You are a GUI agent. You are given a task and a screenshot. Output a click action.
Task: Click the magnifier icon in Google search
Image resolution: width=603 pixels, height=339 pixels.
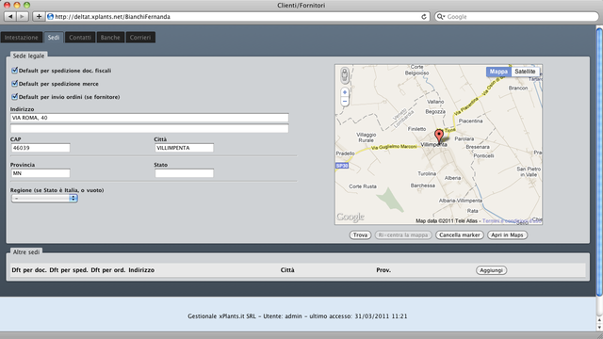pyautogui.click(x=441, y=17)
